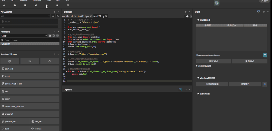This screenshot has height=131, width=272.
Task: Add a new editor tab with the plus button
Action: click(x=187, y=16)
